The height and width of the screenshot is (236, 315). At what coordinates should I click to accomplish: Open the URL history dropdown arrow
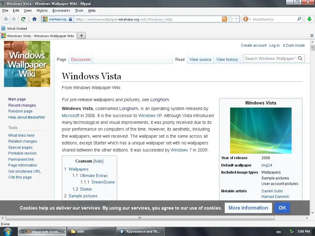237,19
